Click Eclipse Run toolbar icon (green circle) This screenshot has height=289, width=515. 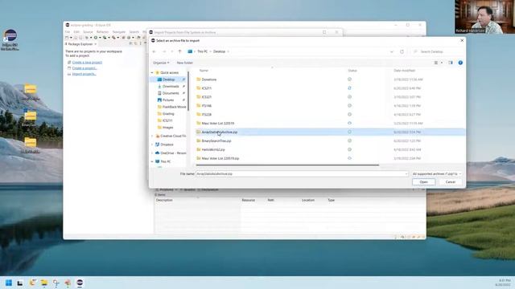click(x=96, y=38)
